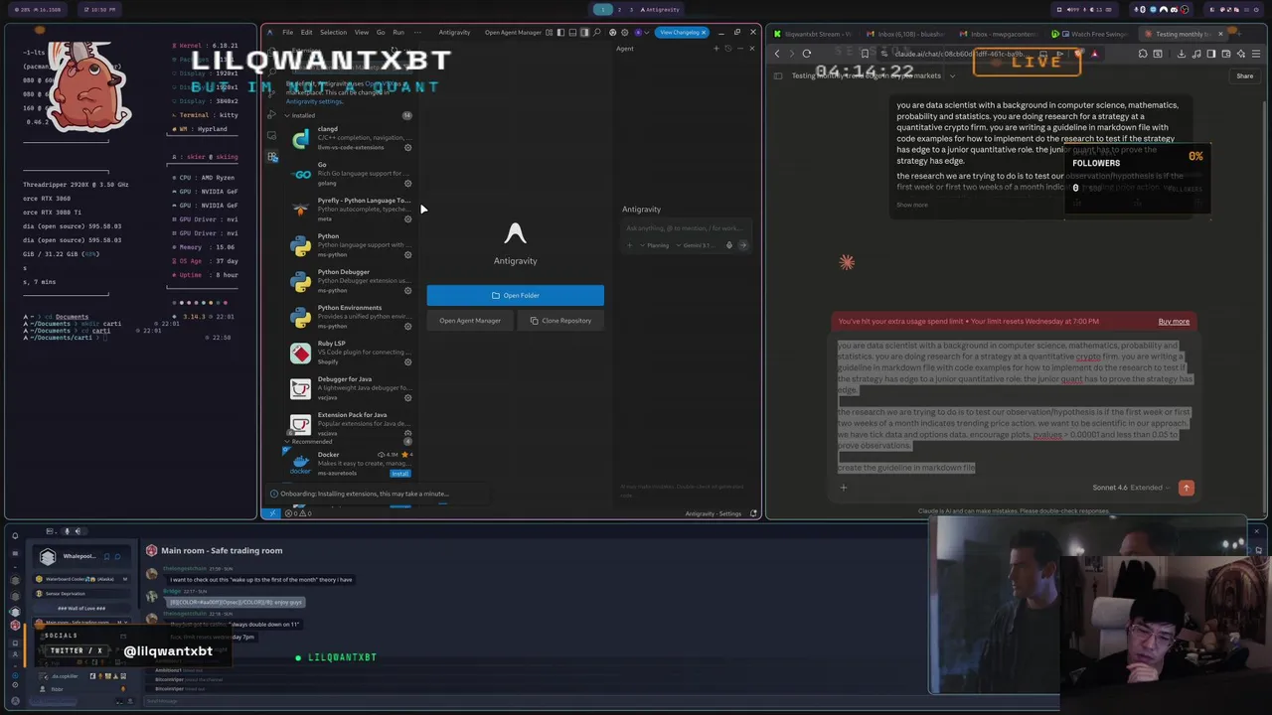Select the clangd extension entry
1272x715 pixels.
coord(349,138)
